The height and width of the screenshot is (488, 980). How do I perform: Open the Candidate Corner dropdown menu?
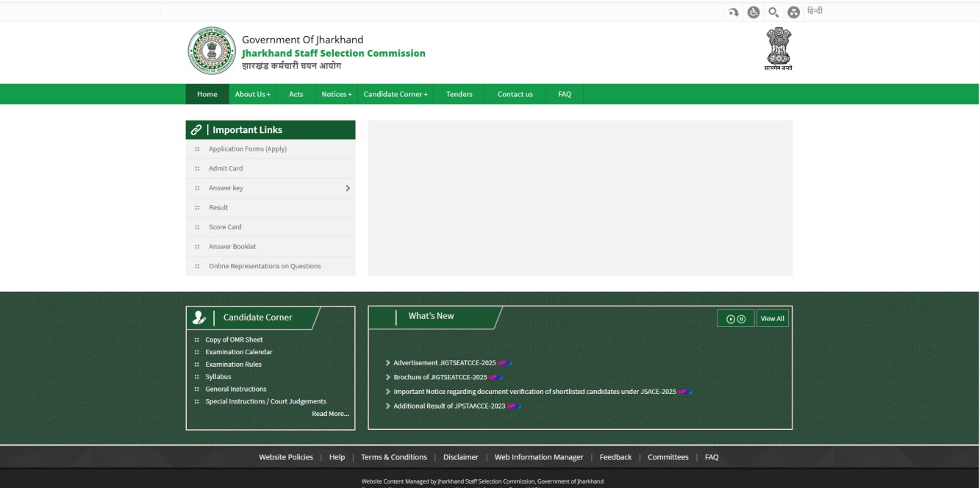click(x=396, y=94)
